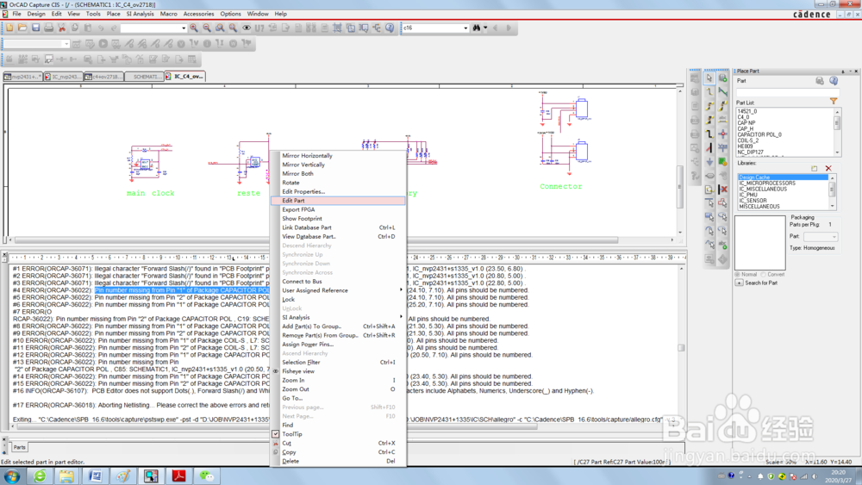This screenshot has width=862, height=485.
Task: Switch to the SCHEMATI... tab
Action: tap(145, 77)
